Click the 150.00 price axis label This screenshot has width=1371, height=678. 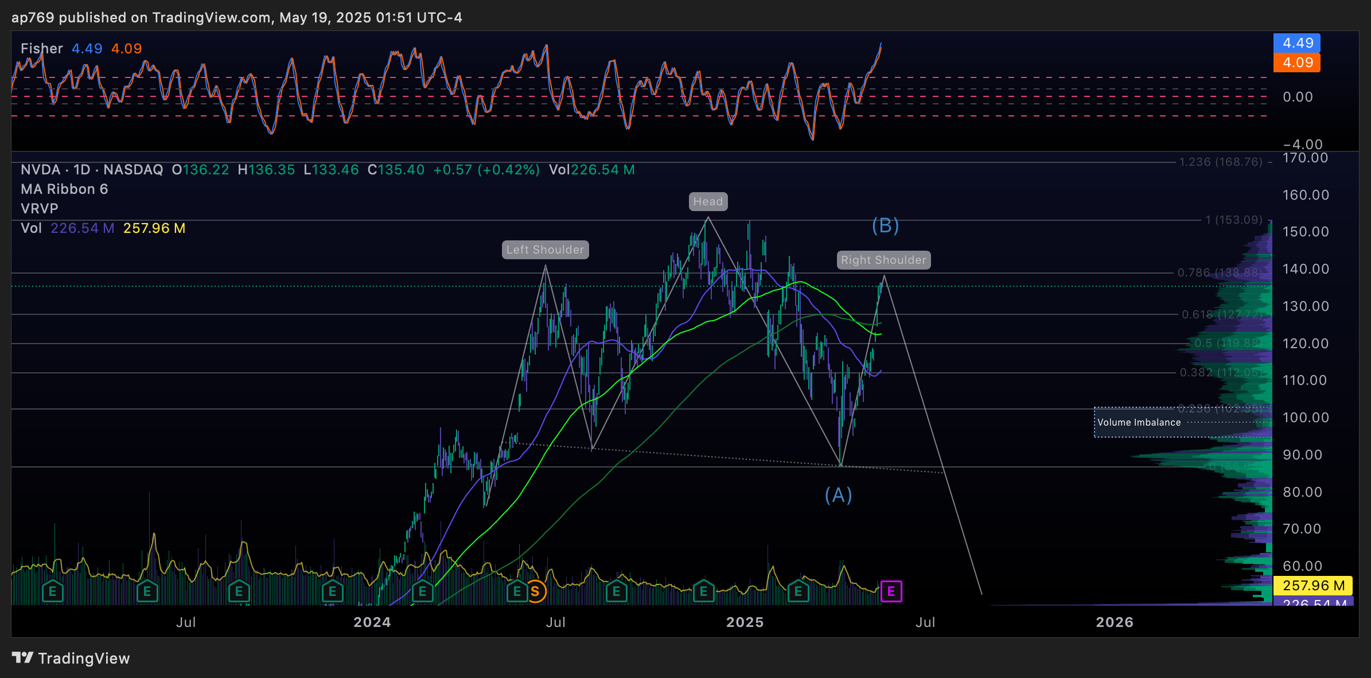[1306, 232]
